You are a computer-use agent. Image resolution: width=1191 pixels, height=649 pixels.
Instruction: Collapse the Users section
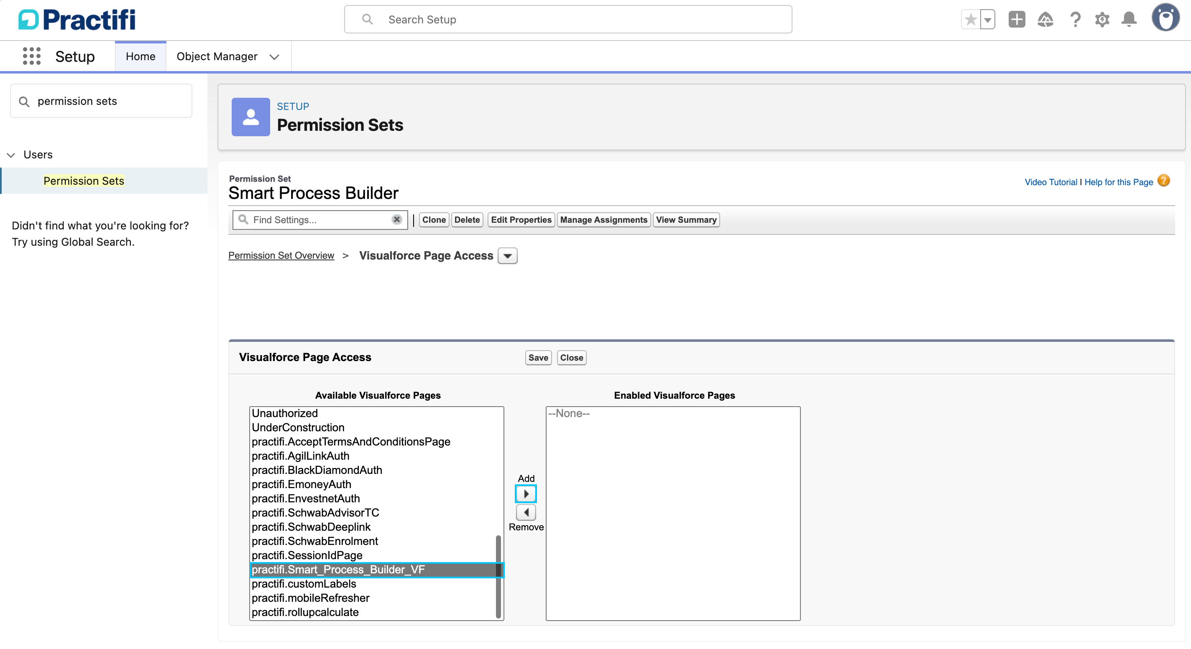(x=11, y=155)
